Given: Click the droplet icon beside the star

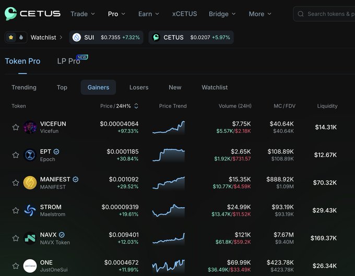Looking at the screenshot, I should [21, 37].
